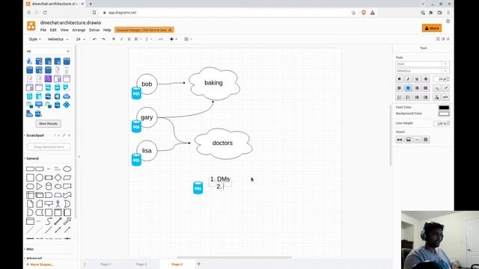Viewport: 479px width, 269px height.
Task: Select the curved S connector shape
Action: pyautogui.click(x=49, y=221)
